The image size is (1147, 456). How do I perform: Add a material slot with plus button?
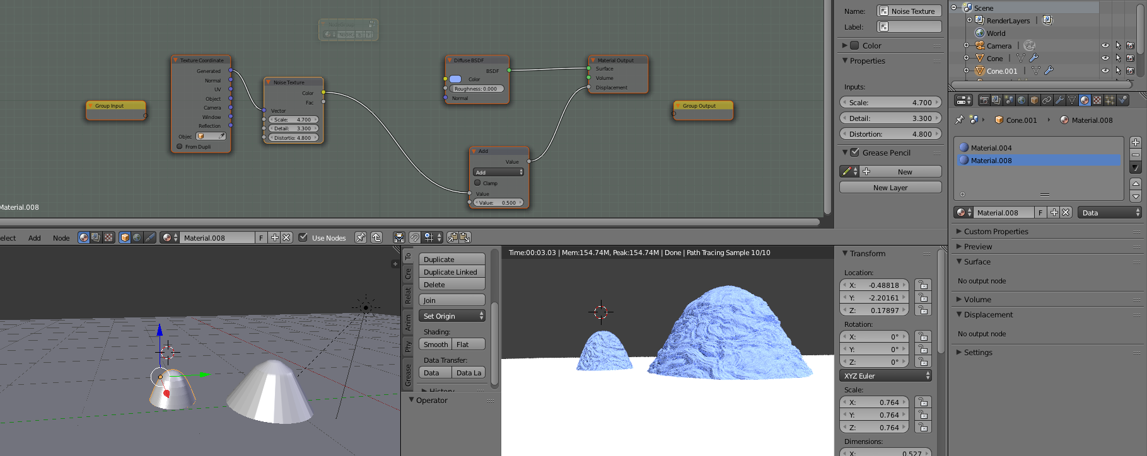(x=1136, y=142)
